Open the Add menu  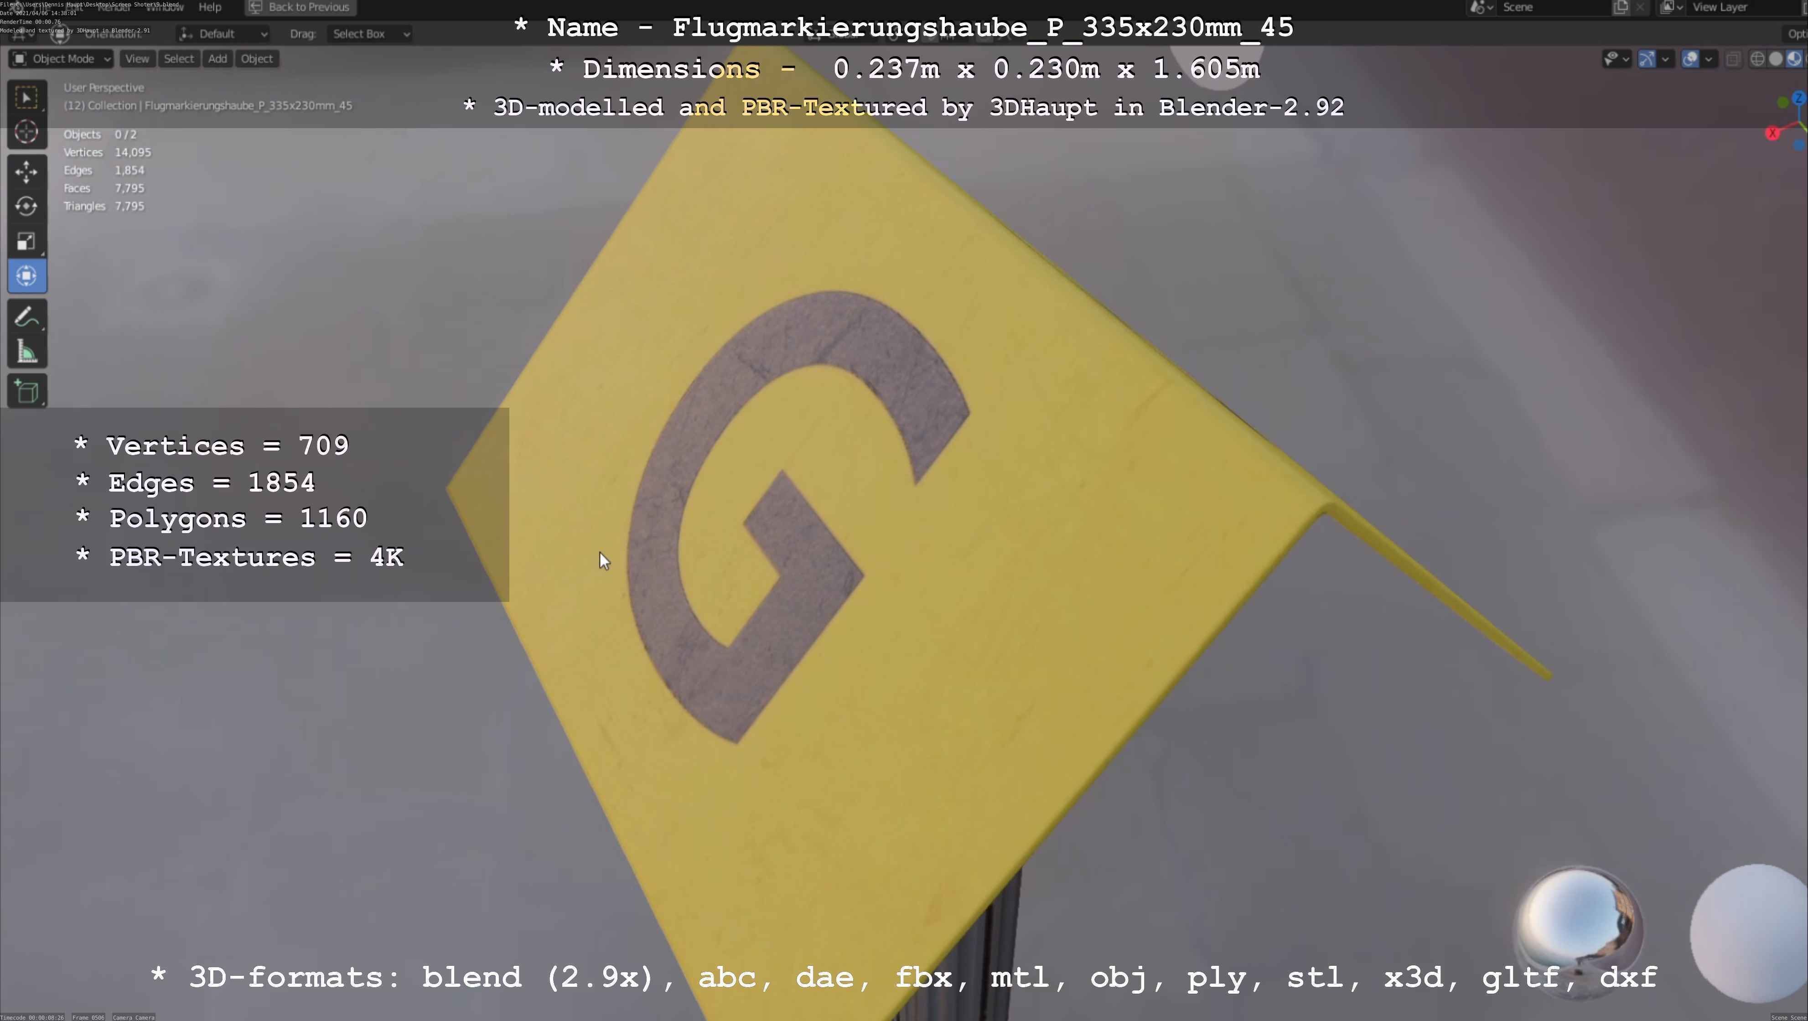tap(217, 59)
